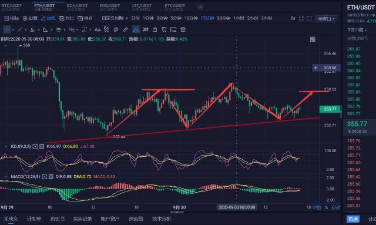376x225 pixels.
Task: Select the trend line drawing tool
Action: click(x=19, y=30)
